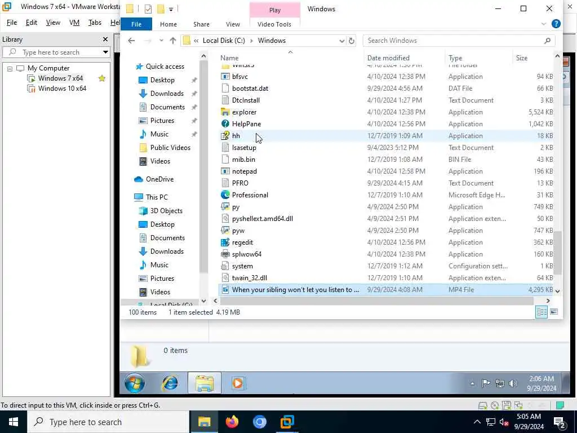
Task: Select Windows 10 x64 in library
Action: point(62,89)
